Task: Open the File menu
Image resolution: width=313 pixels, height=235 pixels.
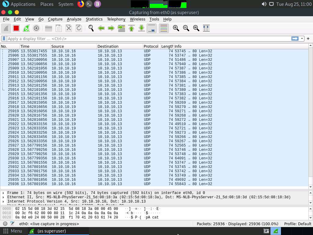Action: point(6,19)
